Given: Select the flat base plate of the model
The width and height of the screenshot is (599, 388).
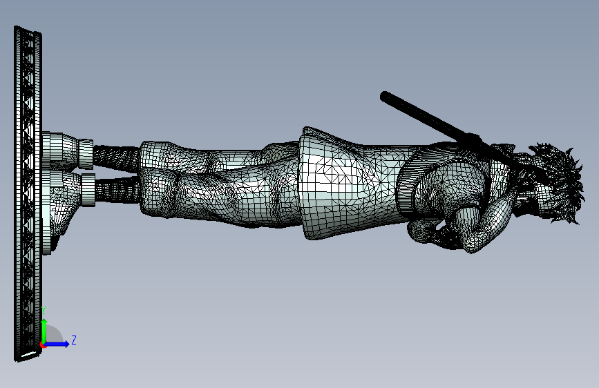Looking at the screenshot, I should click(x=28, y=193).
